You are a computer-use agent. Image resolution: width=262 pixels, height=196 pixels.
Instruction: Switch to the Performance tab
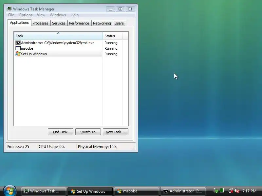coord(79,23)
